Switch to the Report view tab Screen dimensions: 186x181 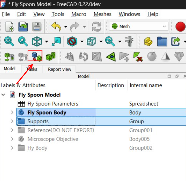coord(59,69)
